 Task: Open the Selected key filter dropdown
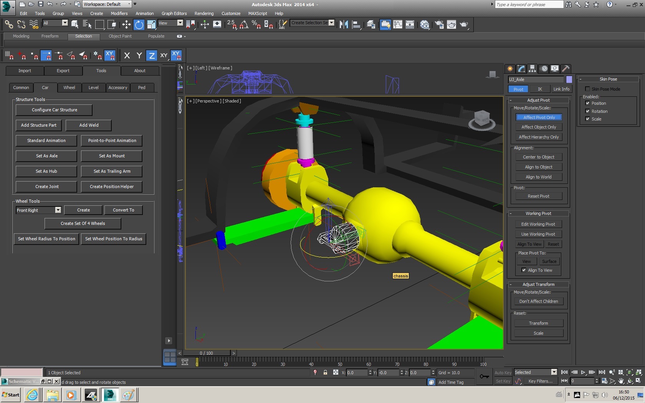554,372
